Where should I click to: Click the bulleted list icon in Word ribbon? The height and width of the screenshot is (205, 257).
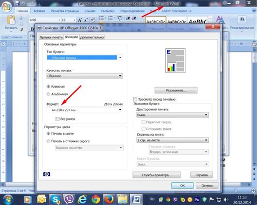coord(101,18)
